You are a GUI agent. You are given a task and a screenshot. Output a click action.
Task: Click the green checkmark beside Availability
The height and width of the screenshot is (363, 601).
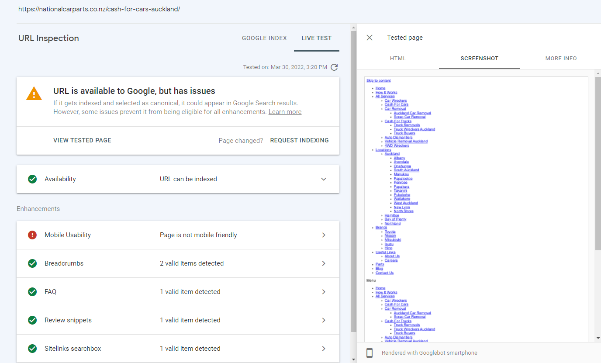point(32,179)
